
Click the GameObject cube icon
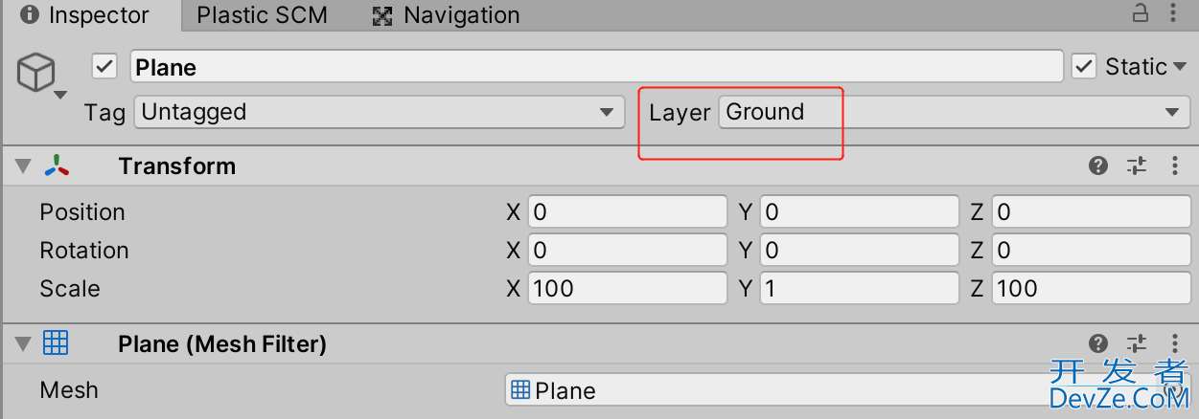36,74
